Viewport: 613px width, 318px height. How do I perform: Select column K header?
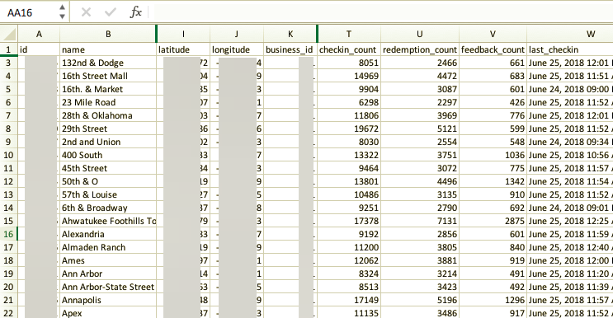pyautogui.click(x=290, y=34)
